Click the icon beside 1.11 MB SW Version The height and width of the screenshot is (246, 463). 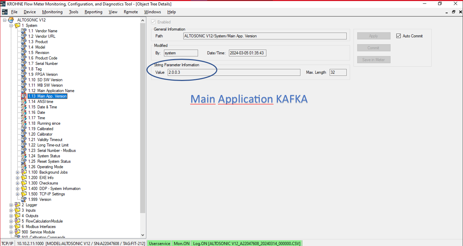pyautogui.click(x=24, y=85)
